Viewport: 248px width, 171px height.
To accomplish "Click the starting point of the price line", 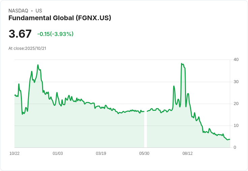I will pos(15,95).
